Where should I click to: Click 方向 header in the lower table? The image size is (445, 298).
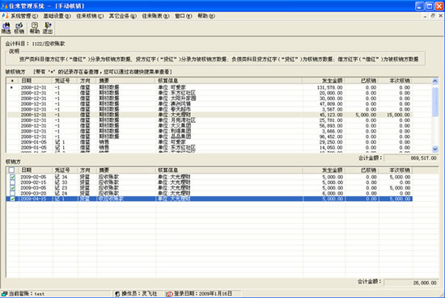[87, 170]
